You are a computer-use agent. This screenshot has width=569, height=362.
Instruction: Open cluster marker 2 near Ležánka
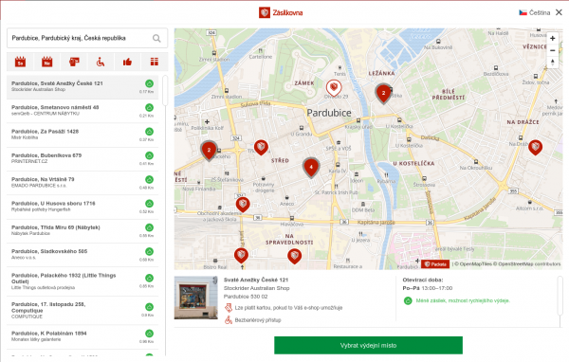tap(383, 94)
